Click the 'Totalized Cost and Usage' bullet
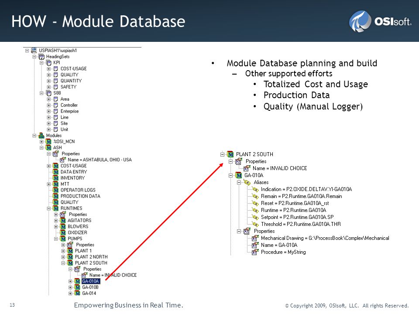This screenshot has width=419, height=314. pos(316,84)
